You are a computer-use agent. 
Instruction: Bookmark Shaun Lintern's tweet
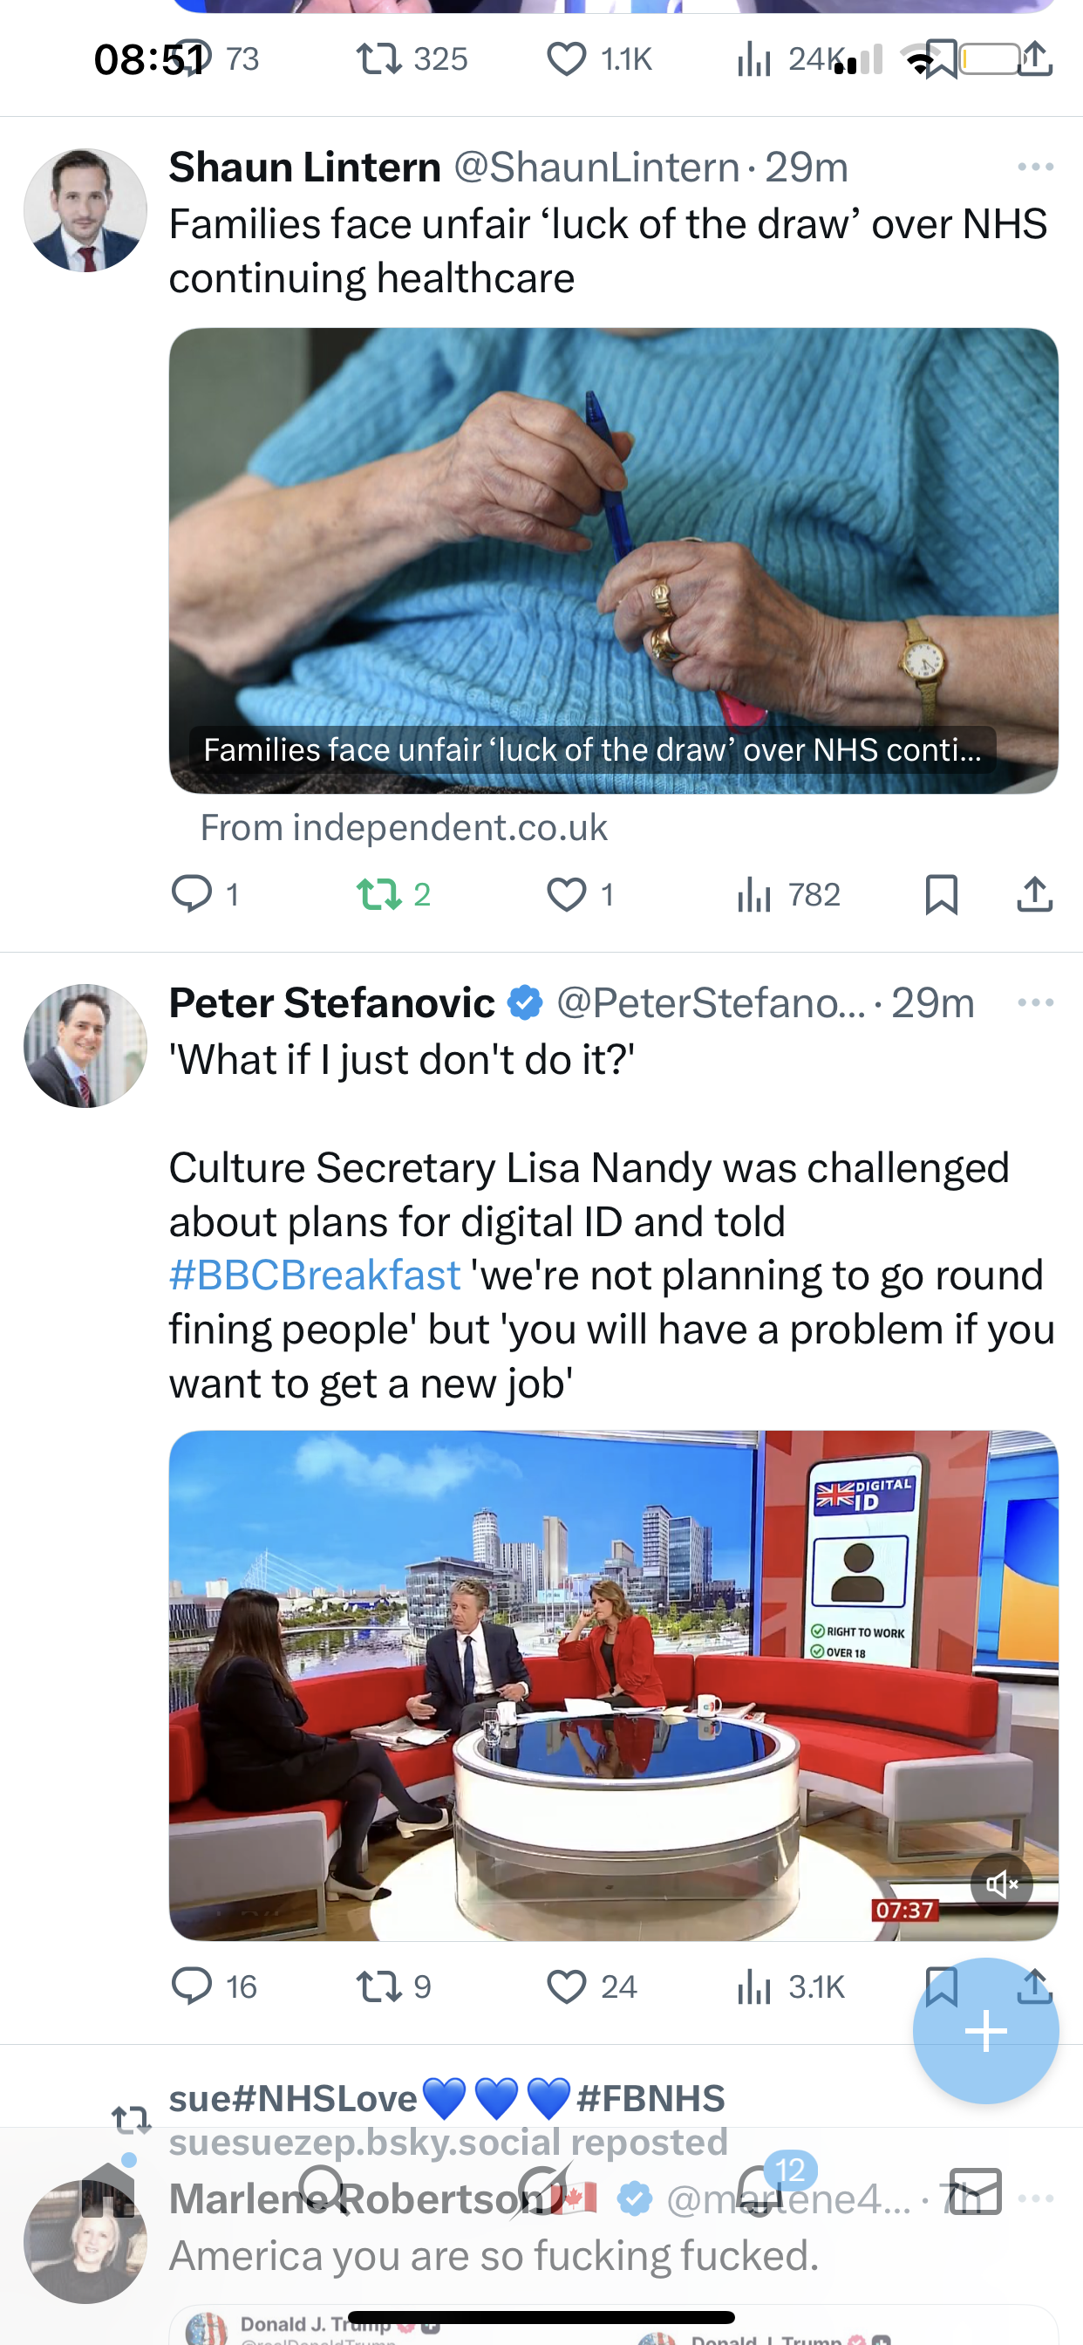[940, 894]
